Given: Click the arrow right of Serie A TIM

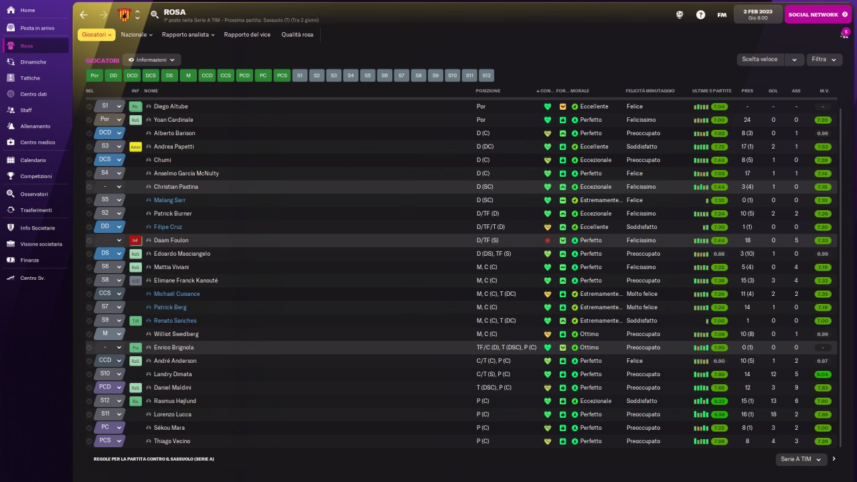Looking at the screenshot, I should click(x=834, y=459).
